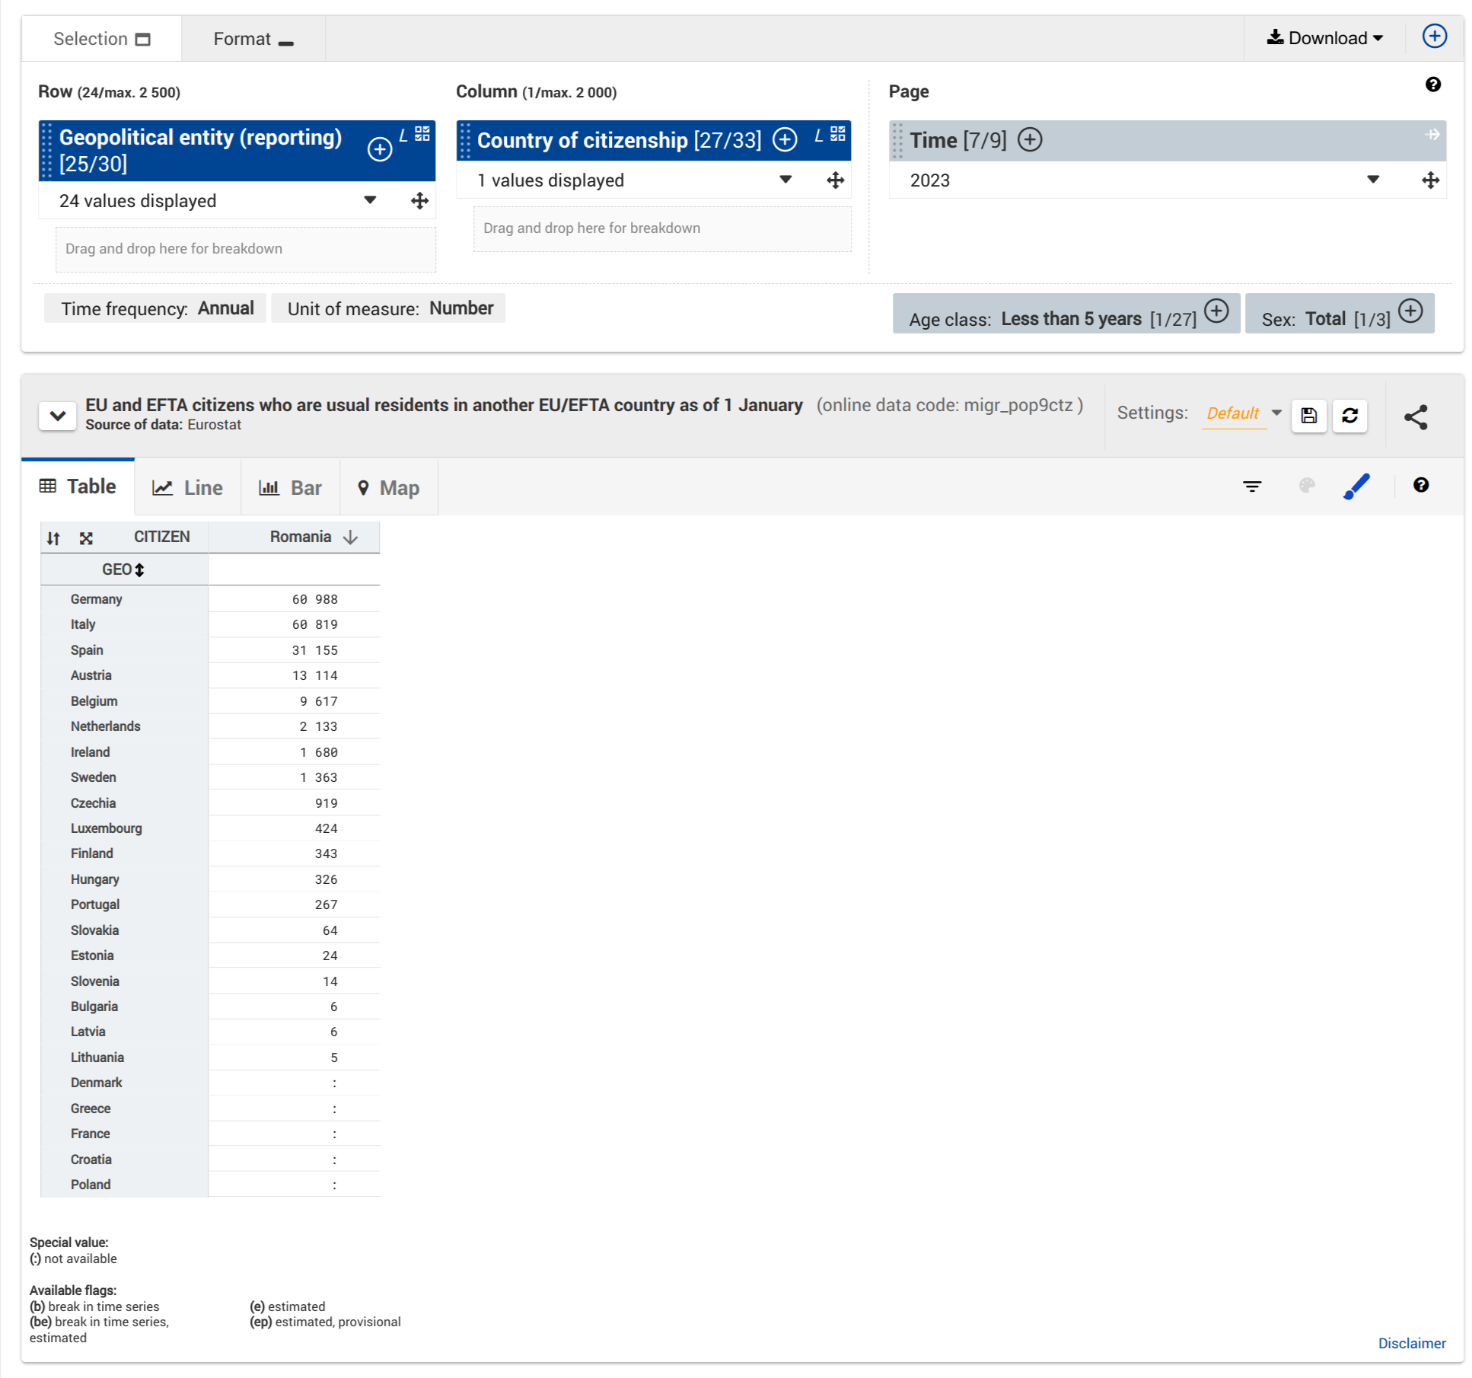Viewport: 1472px width, 1378px height.
Task: Click the paintbrush format icon
Action: pos(1356,486)
